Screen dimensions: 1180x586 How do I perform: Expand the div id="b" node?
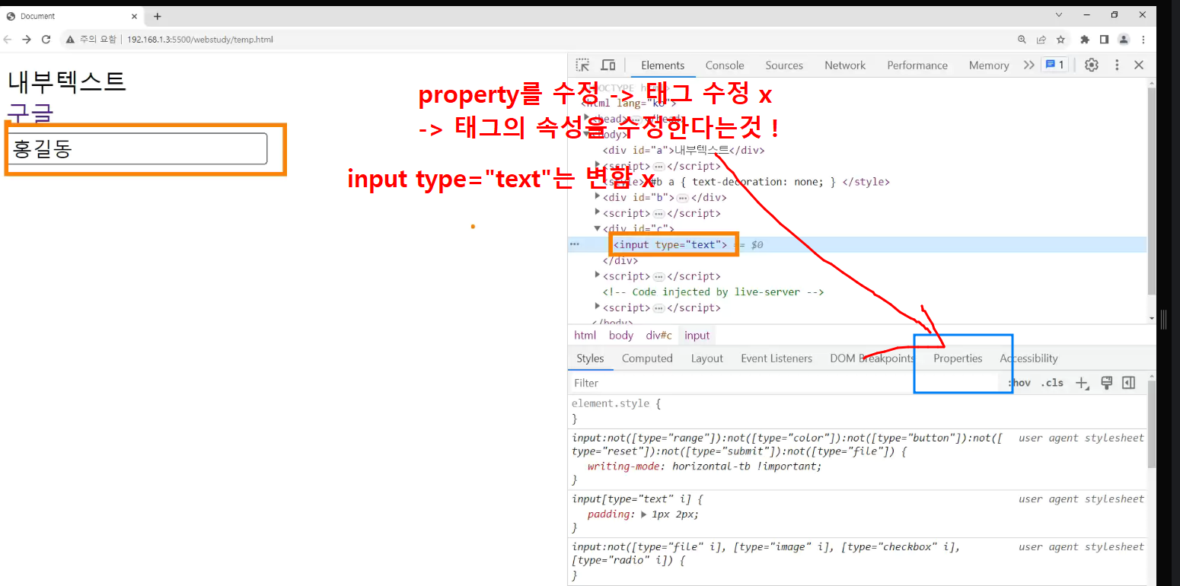point(598,197)
